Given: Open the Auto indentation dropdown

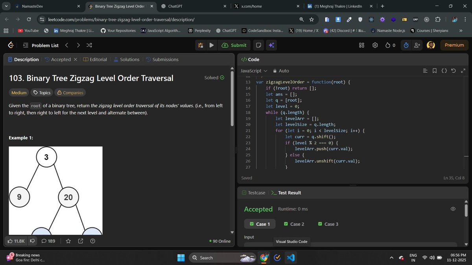Looking at the screenshot, I should coord(282,71).
